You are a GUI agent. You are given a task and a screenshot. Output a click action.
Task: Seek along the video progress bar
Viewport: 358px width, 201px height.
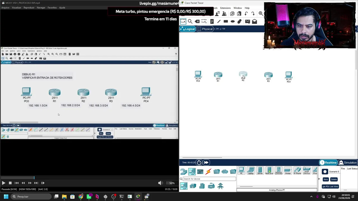[89, 178]
